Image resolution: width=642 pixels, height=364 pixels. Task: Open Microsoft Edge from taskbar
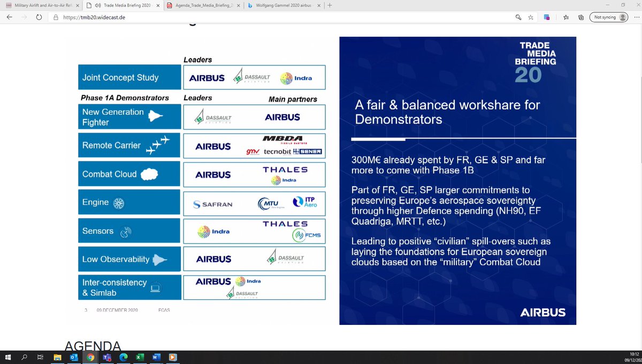(x=123, y=357)
